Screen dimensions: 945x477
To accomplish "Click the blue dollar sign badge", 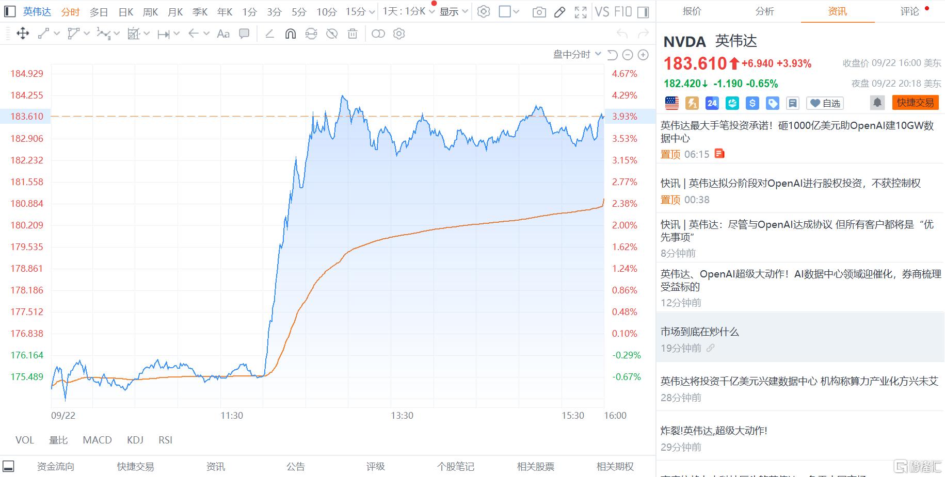I will 752,103.
